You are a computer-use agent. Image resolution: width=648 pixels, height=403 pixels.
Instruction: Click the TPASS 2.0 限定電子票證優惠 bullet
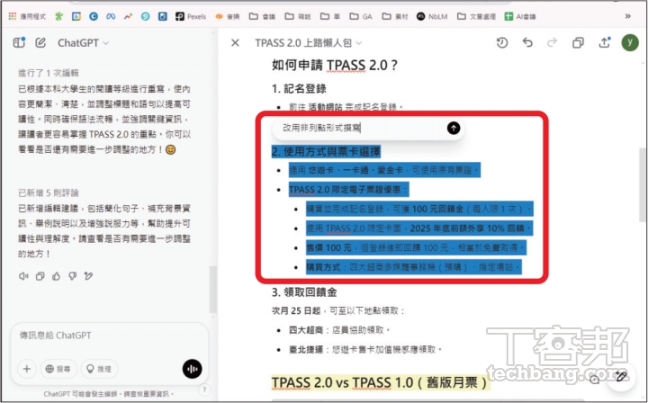pos(349,190)
